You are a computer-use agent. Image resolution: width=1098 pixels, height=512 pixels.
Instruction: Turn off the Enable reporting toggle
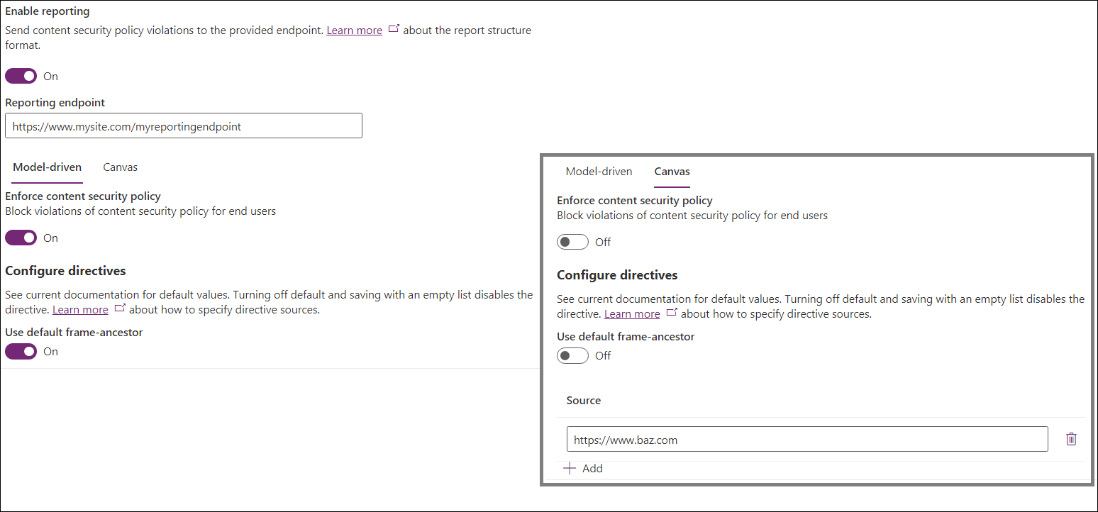pyautogui.click(x=21, y=75)
